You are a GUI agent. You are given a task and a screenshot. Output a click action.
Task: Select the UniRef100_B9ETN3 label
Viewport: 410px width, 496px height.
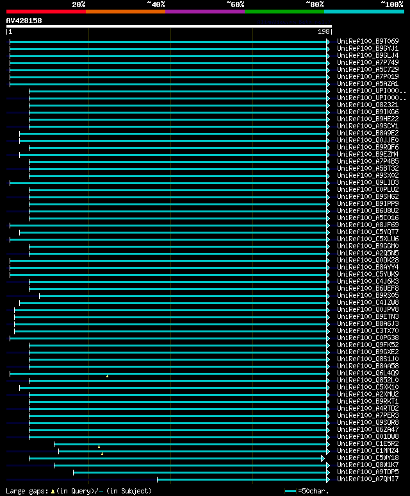(x=368, y=316)
